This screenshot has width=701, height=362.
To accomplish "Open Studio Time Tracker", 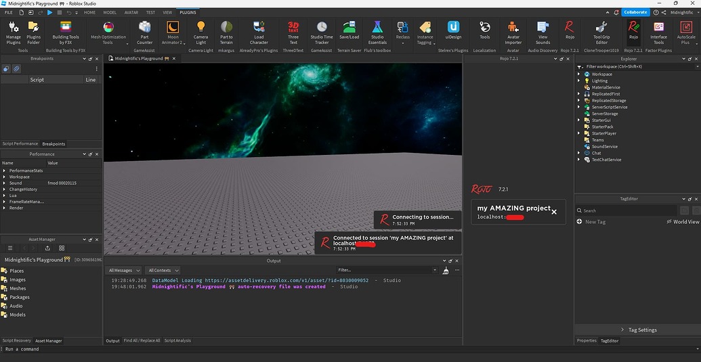I will pos(322,32).
